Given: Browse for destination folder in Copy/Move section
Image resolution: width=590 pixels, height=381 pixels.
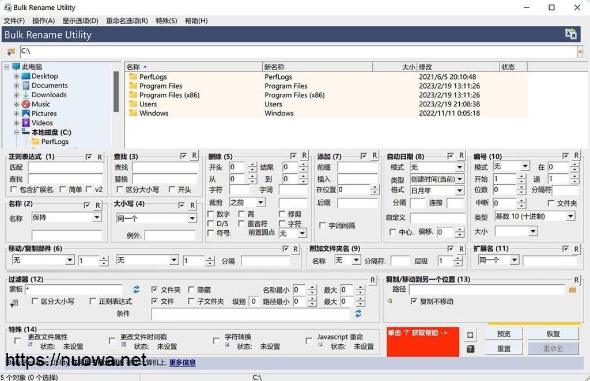Looking at the screenshot, I should [572, 289].
